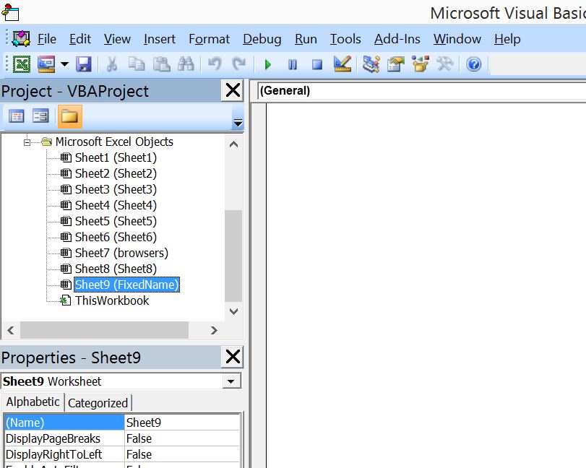The image size is (586, 468).
Task: Select Sheet1 (Sheet1) in project tree
Action: tap(116, 157)
